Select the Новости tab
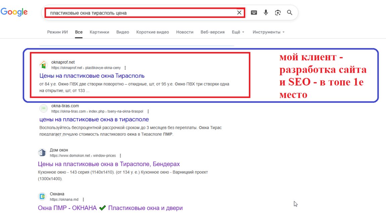386x213 pixels. coord(185,32)
